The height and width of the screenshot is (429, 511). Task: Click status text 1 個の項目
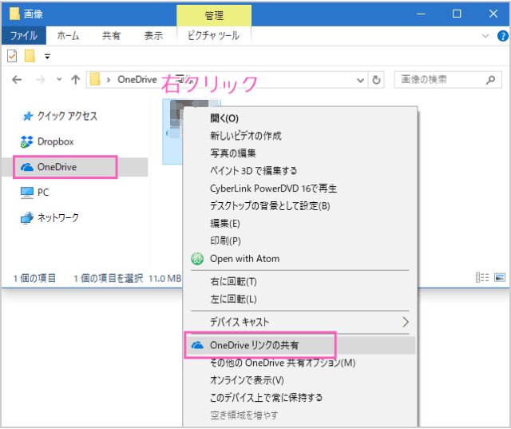34,278
